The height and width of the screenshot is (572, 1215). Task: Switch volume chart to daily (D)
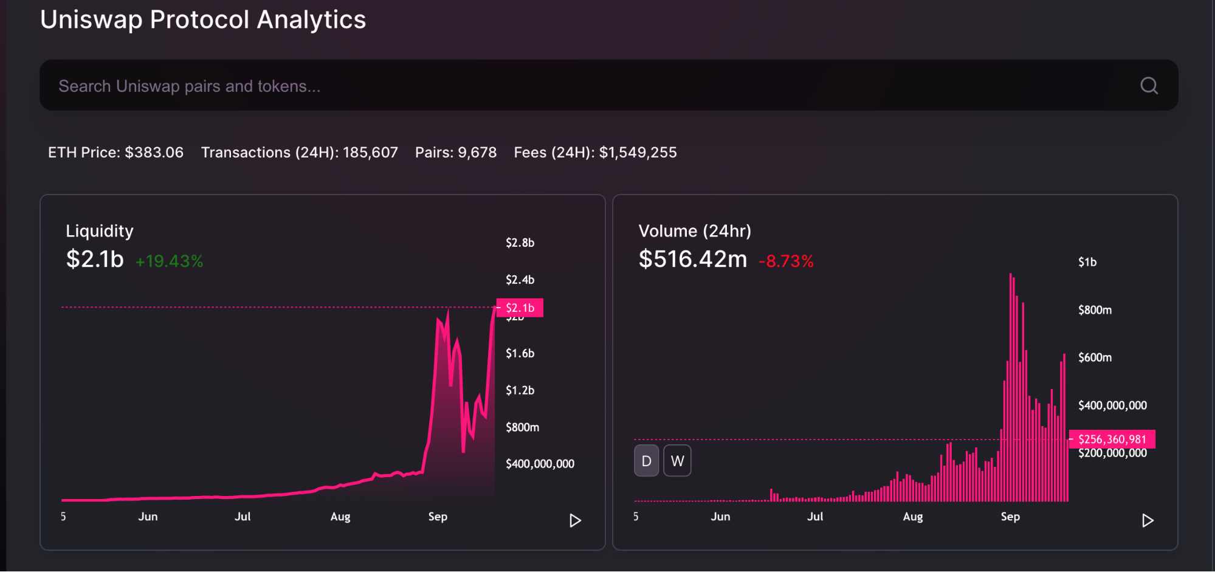point(646,461)
